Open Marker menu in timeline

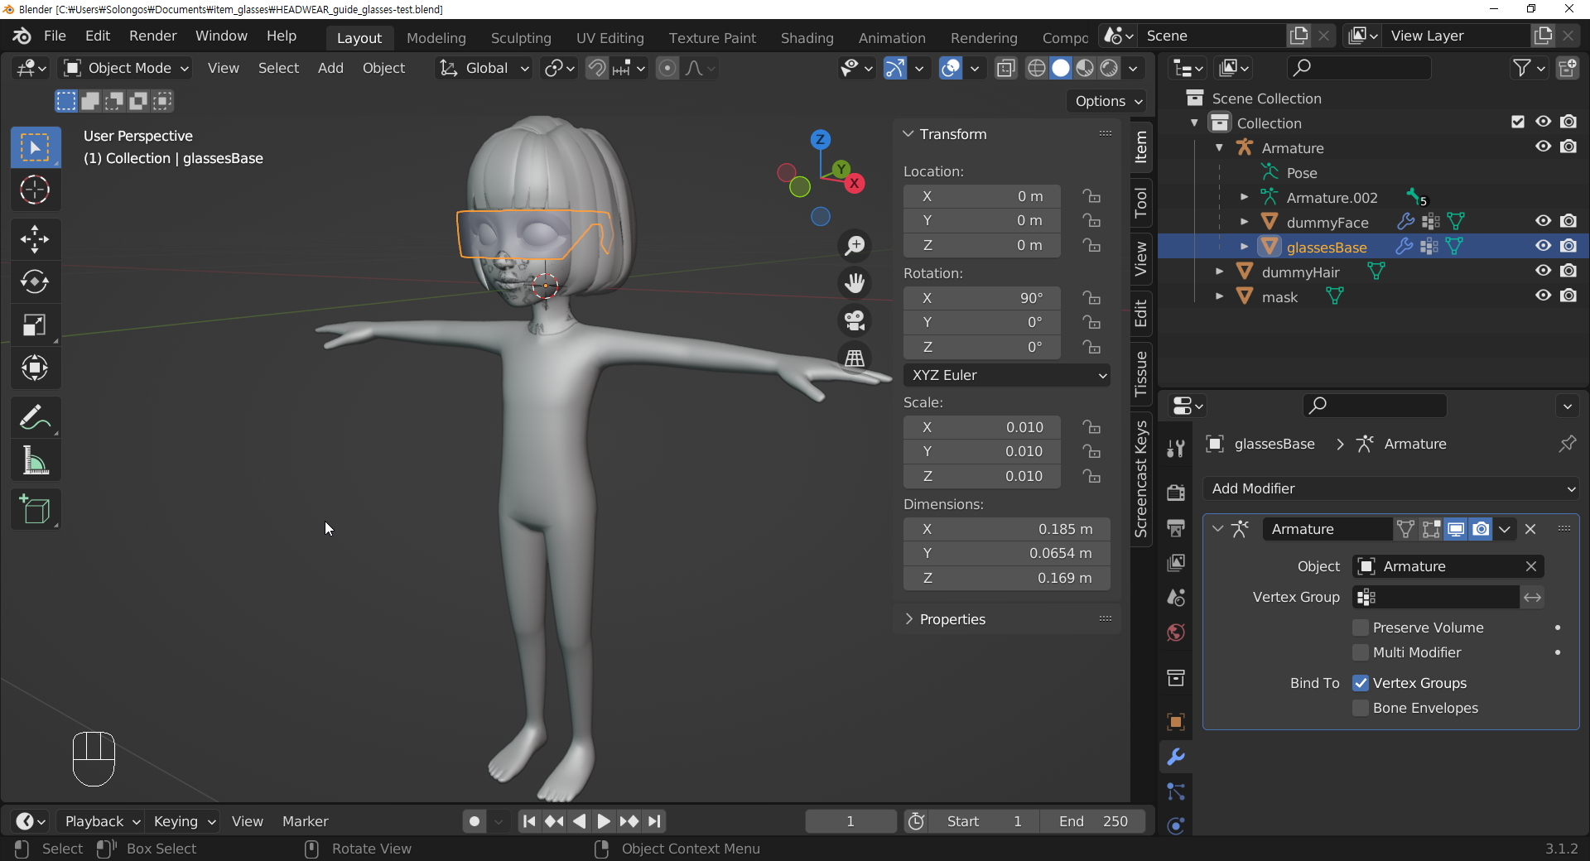[x=305, y=821]
